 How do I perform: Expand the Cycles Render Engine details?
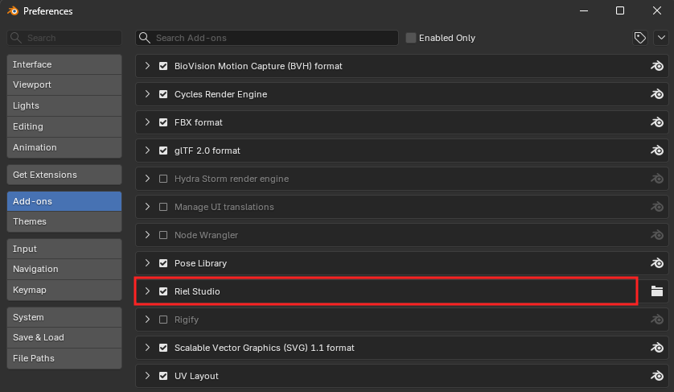[147, 94]
